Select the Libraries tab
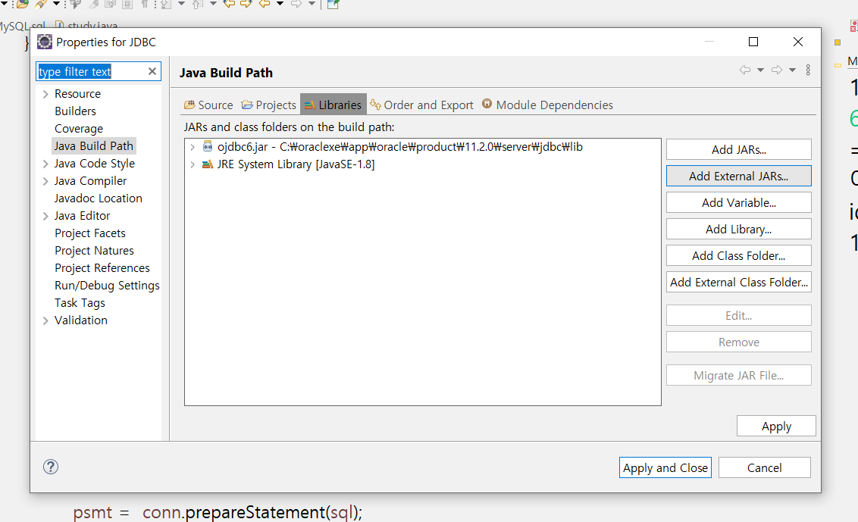858x522 pixels. pyautogui.click(x=333, y=105)
